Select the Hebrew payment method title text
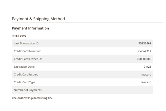This screenshot has height=111, width=166. point(19,36)
